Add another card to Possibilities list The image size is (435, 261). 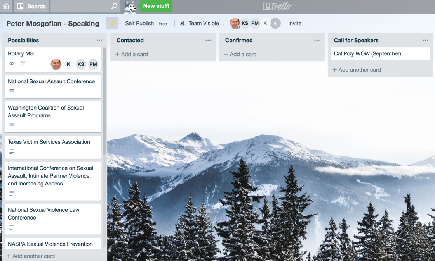pyautogui.click(x=31, y=256)
